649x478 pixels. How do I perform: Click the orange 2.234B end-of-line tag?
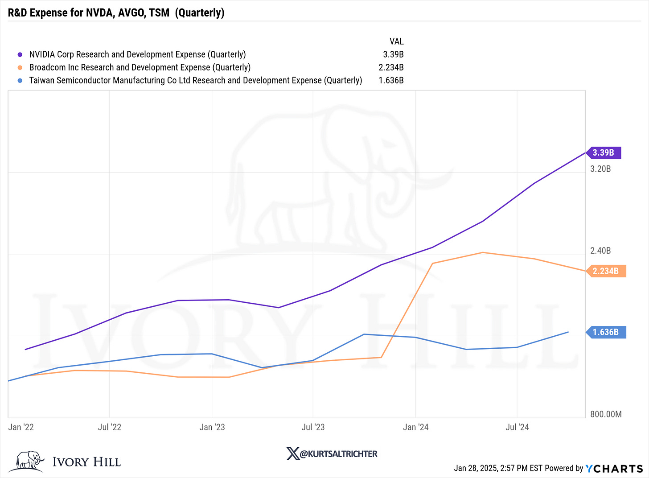605,271
